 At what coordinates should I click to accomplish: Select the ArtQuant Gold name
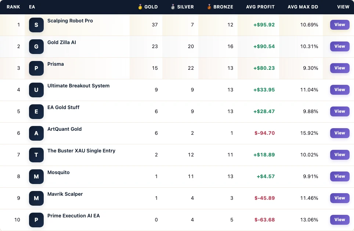point(65,129)
